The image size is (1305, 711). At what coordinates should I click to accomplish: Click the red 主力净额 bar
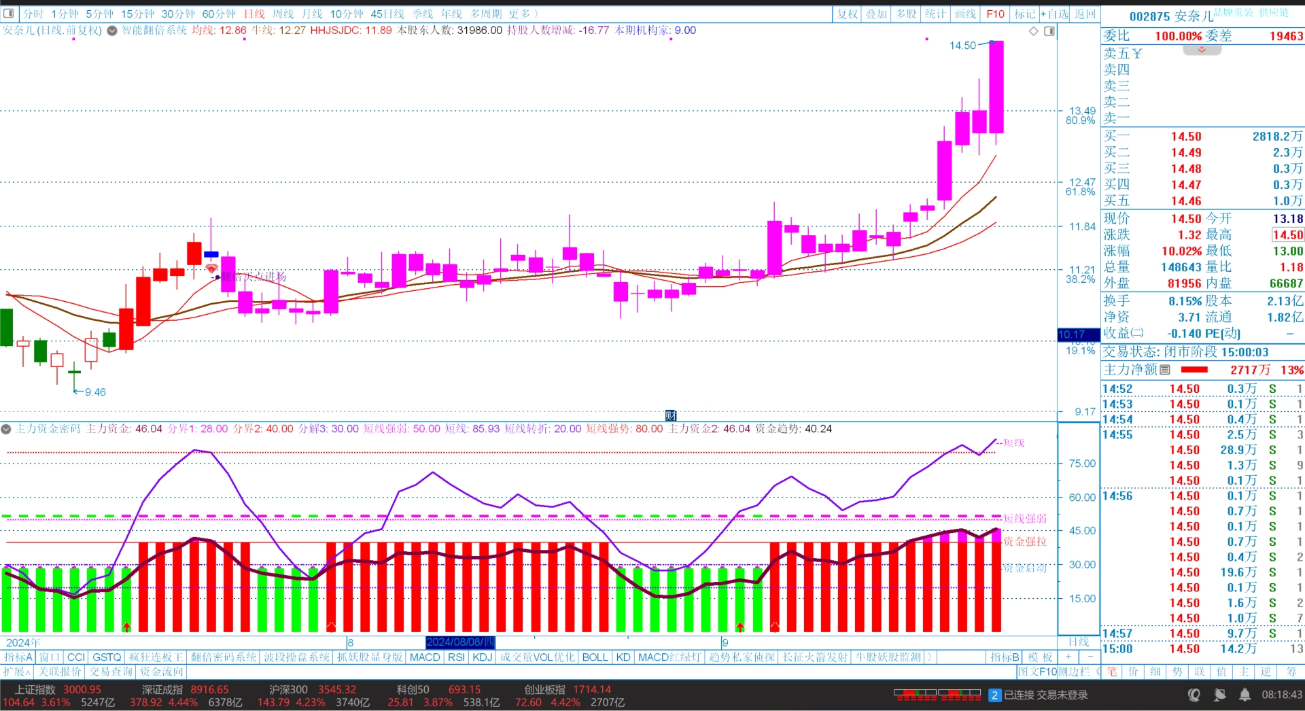pos(1194,370)
